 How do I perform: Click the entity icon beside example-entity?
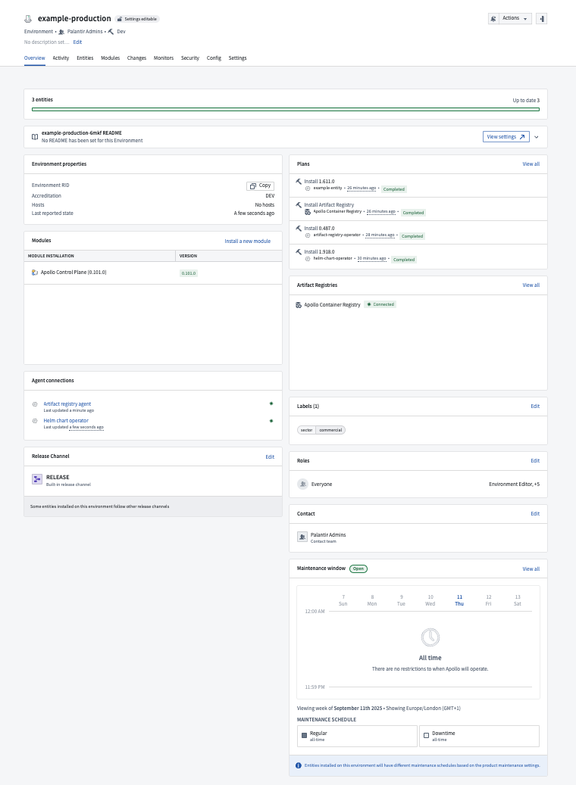pyautogui.click(x=308, y=188)
